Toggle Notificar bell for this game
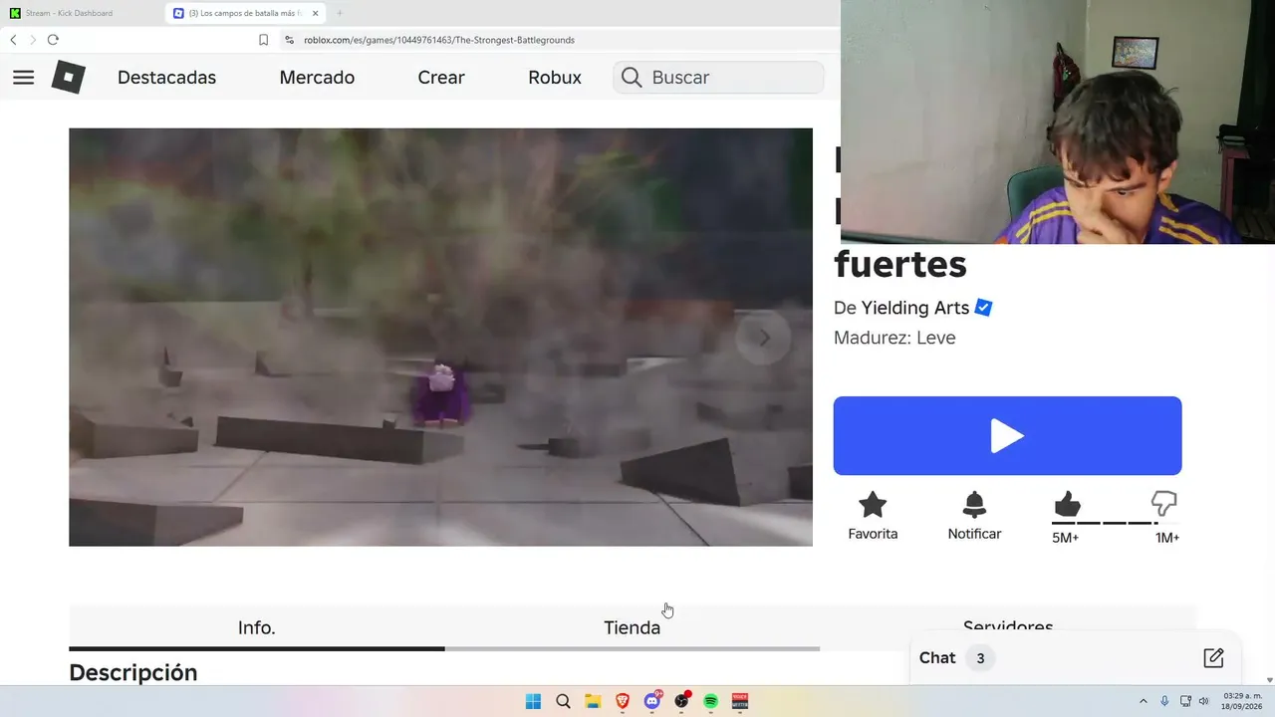 click(974, 516)
